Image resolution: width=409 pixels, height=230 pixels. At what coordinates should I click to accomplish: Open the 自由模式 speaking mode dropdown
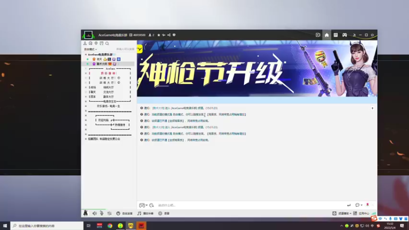click(90, 49)
